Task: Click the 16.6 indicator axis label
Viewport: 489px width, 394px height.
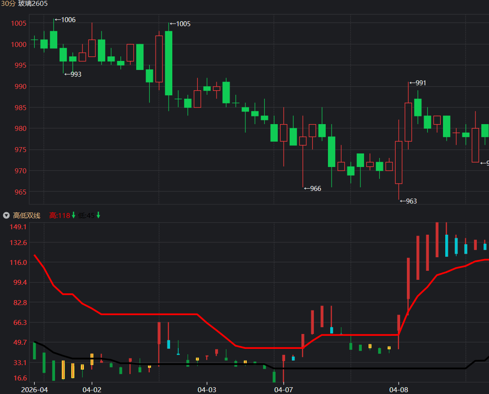Action: tap(20, 378)
